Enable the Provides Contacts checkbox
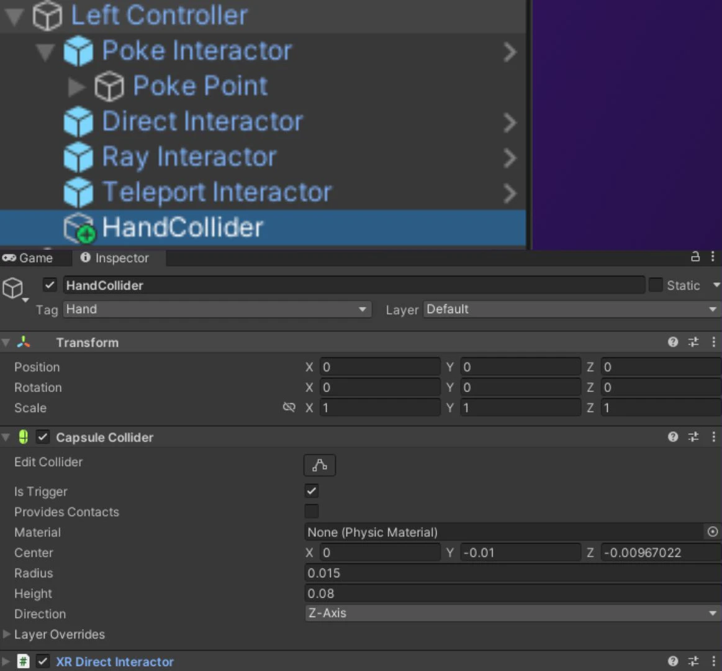Screen dimensions: 722x671 pos(311,511)
